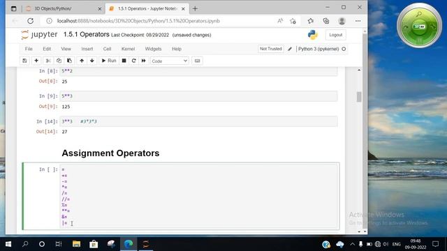Restart the kernel icon
This screenshot has height=251, width=447.
point(133,61)
